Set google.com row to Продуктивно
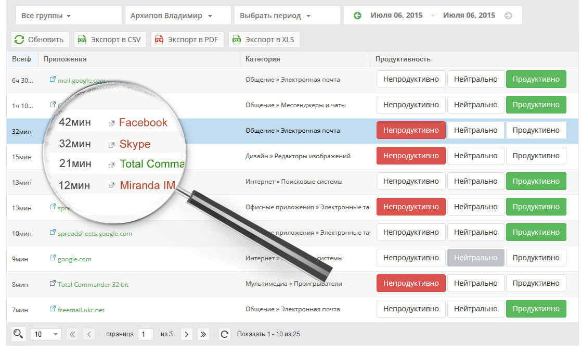 tap(536, 258)
